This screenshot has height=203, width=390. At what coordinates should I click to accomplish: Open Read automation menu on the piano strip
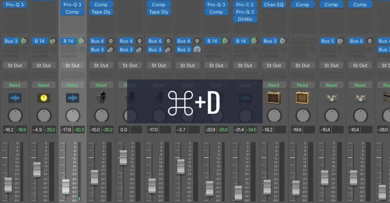tap(101, 85)
